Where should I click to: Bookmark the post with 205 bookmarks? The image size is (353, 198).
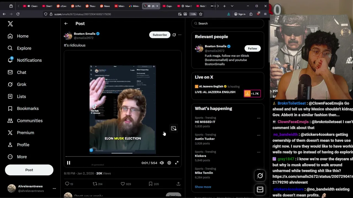[154, 184]
